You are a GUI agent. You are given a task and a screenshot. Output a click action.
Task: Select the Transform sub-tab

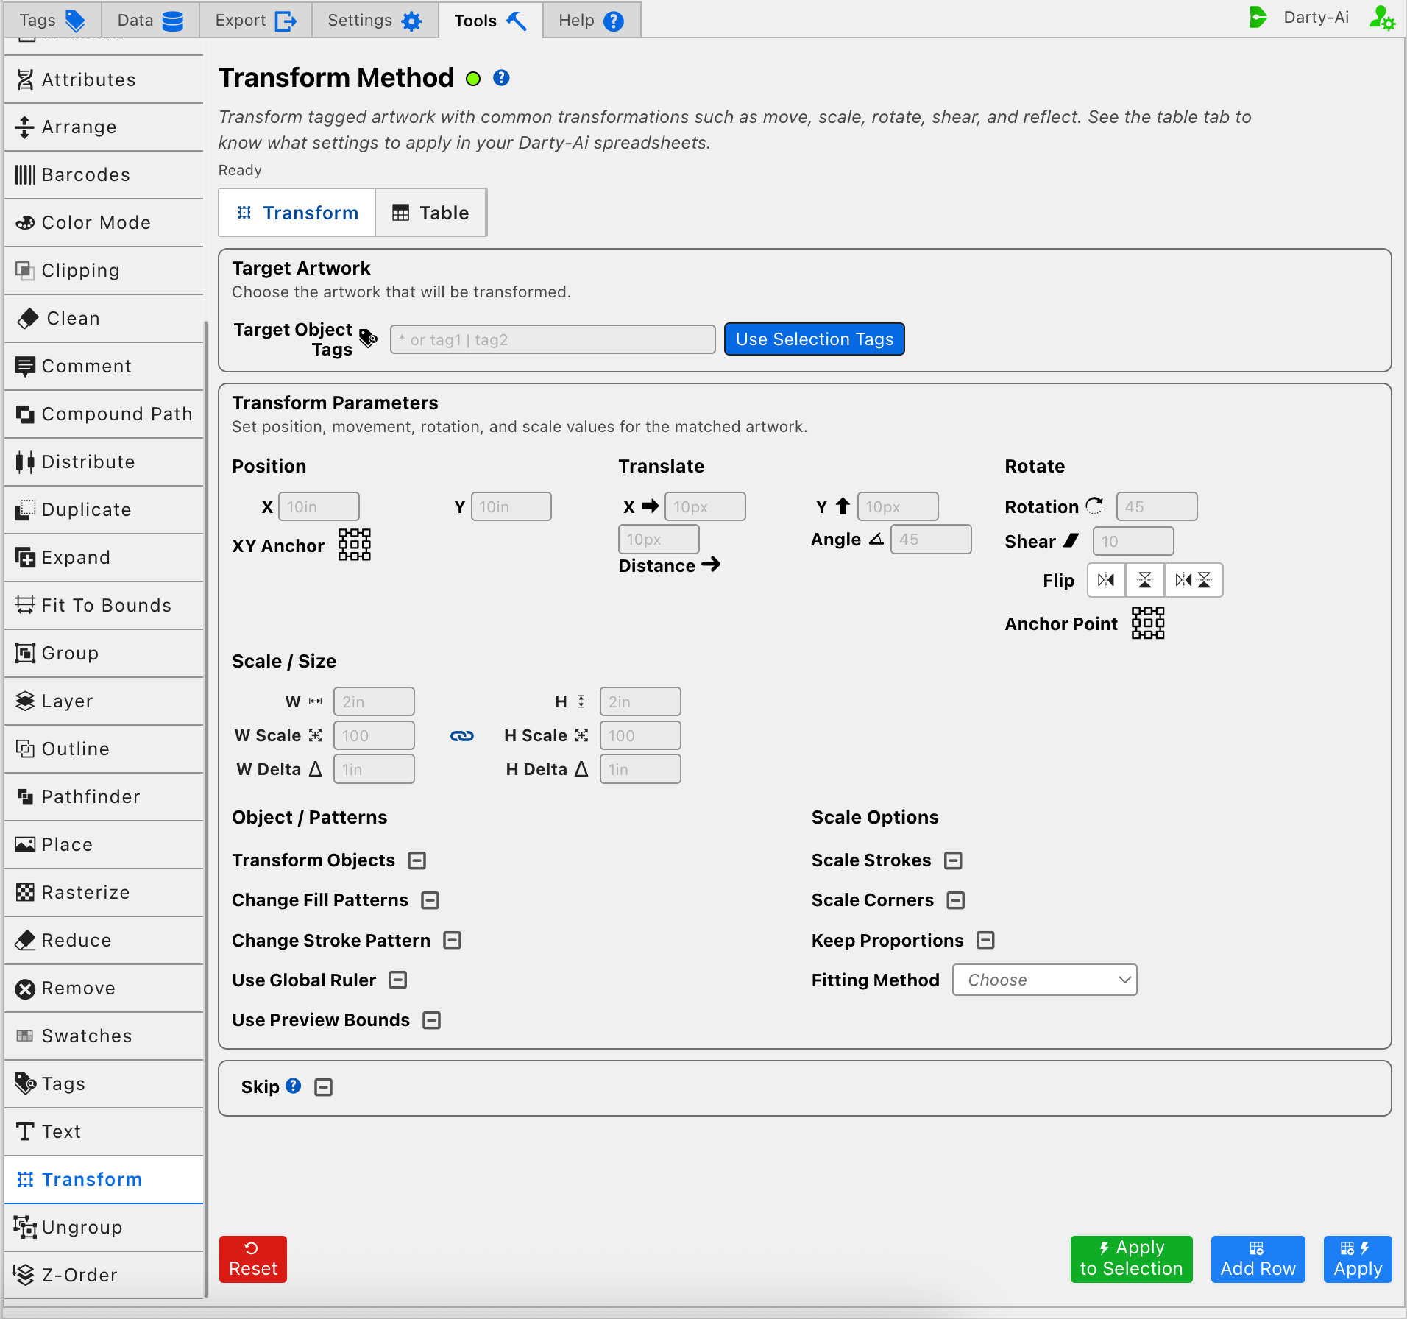297,213
